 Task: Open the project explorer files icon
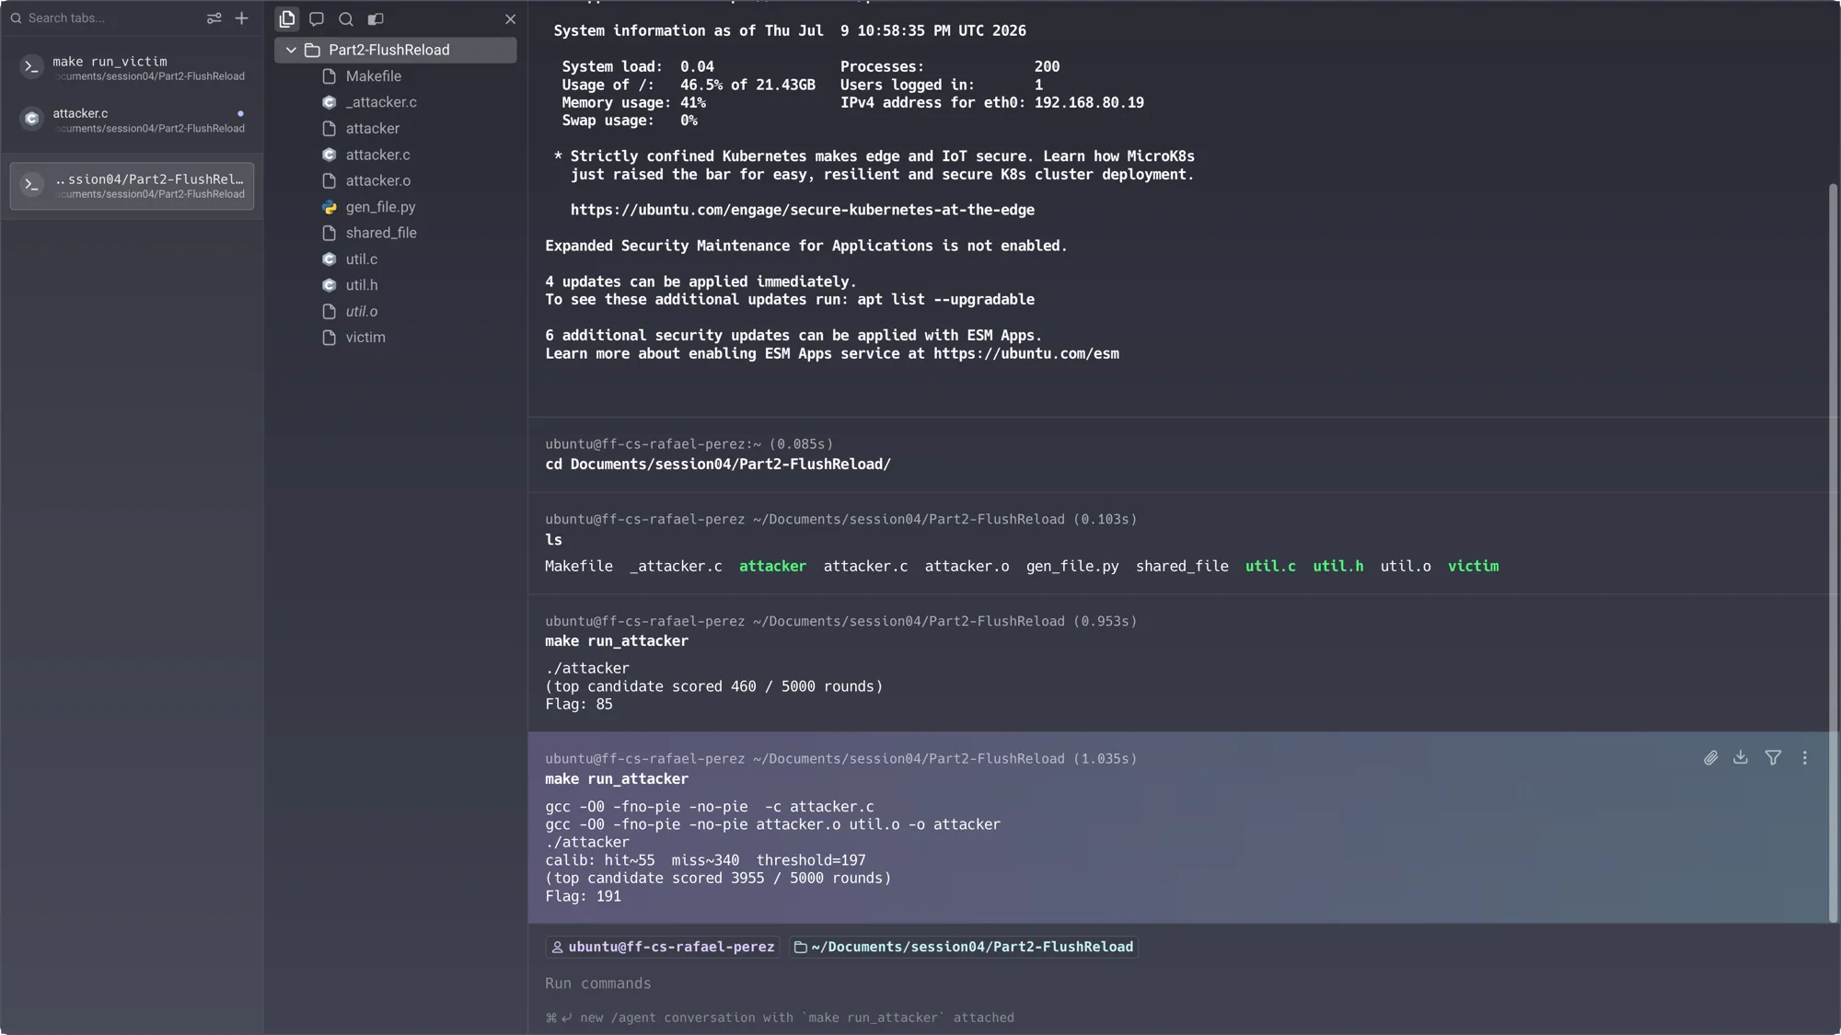(287, 18)
